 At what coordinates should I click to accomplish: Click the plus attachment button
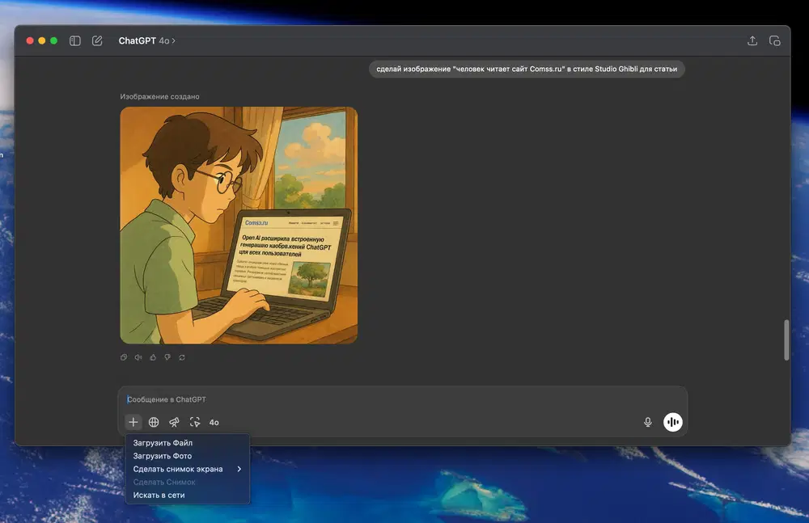click(x=133, y=422)
